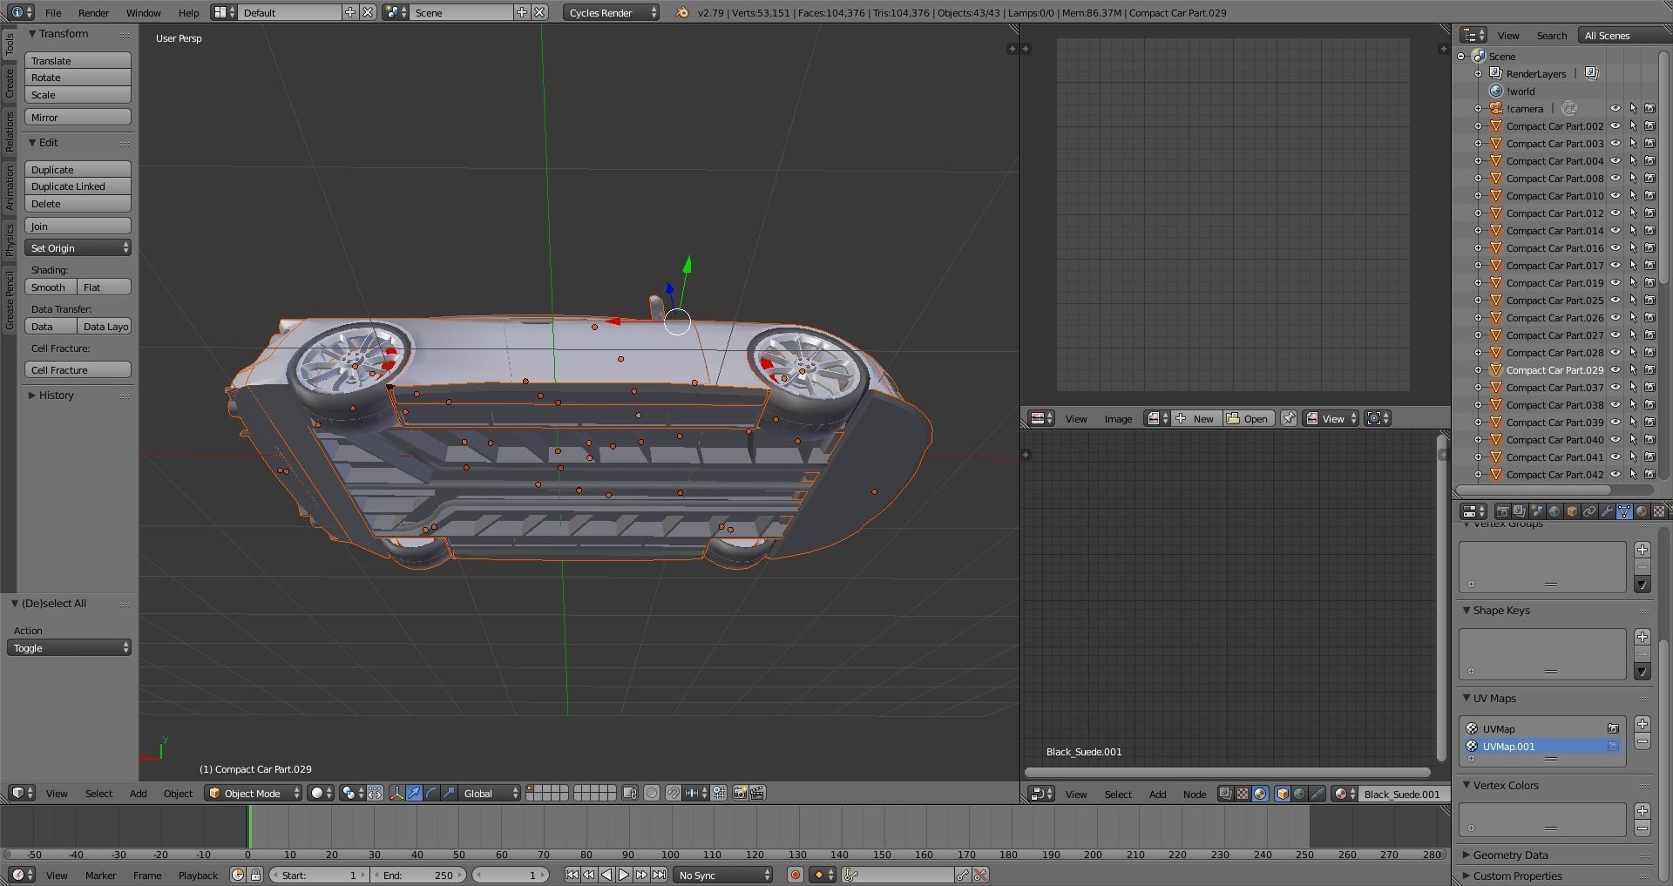Click the Duplicate Linked button

point(78,186)
